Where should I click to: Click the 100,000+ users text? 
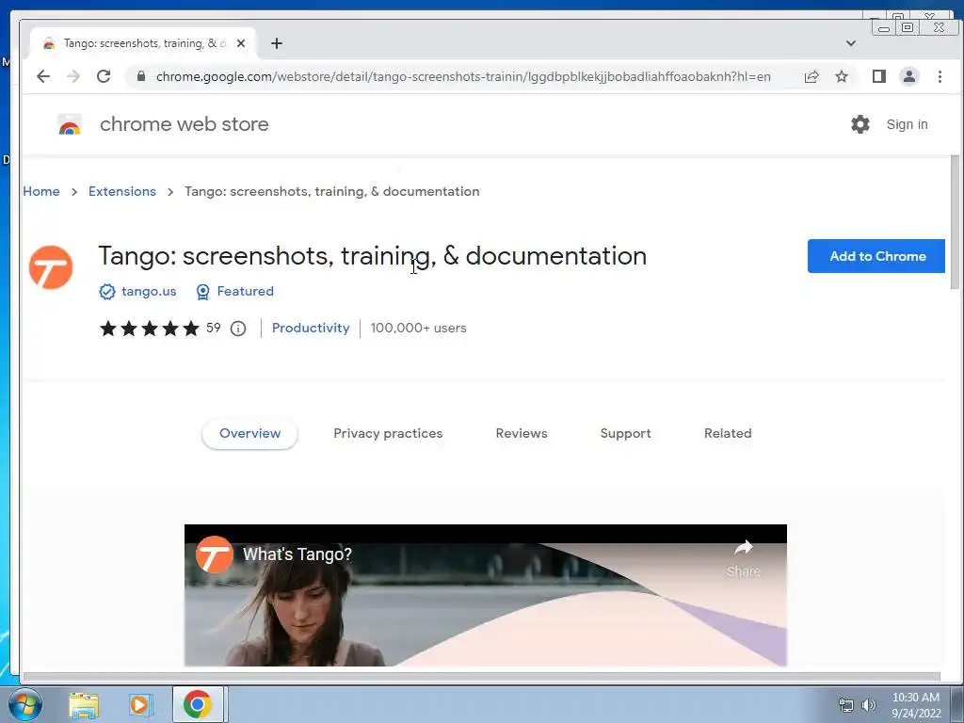coord(419,329)
